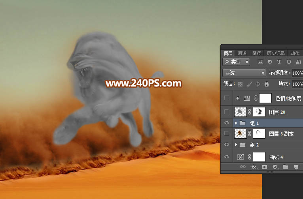Viewport: 303px width, 199px height.
Task: Show the 色相/饱和度 layer
Action: pyautogui.click(x=227, y=98)
